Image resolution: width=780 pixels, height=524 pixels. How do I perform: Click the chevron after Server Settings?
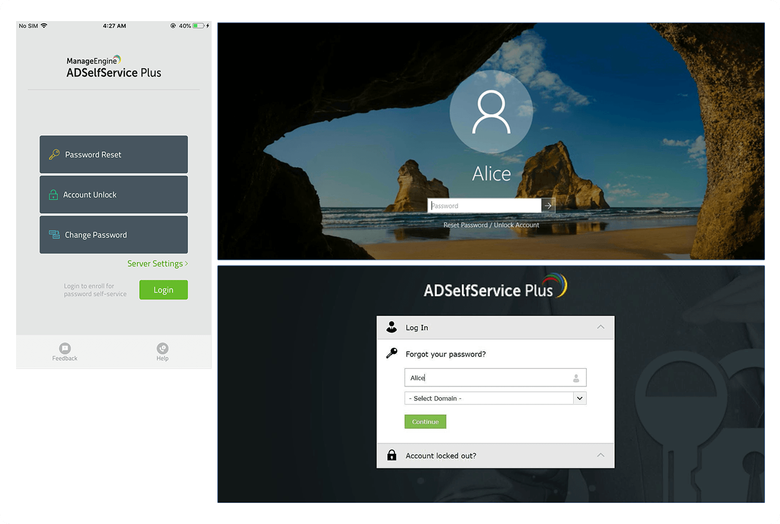pos(186,264)
